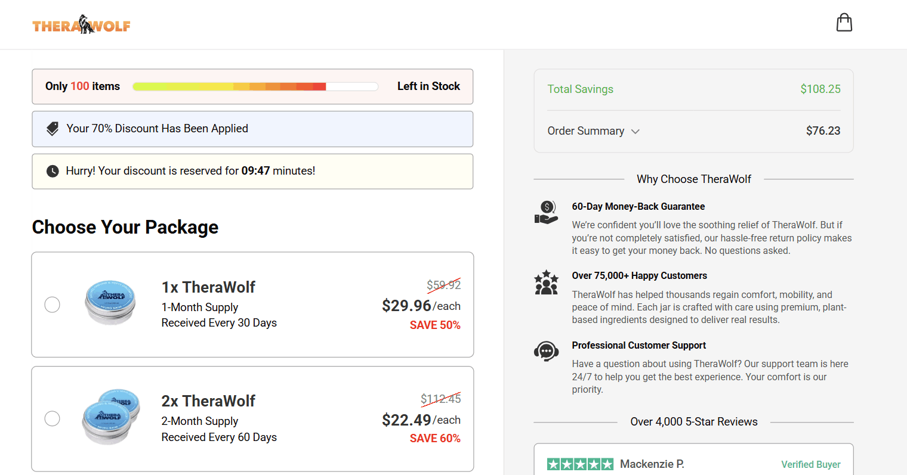Screen dimensions: 907x475
Task: Click the Total Savings row
Action: point(694,89)
